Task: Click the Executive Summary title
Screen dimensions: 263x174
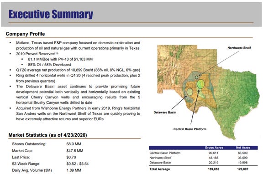Action: pyautogui.click(x=51, y=14)
